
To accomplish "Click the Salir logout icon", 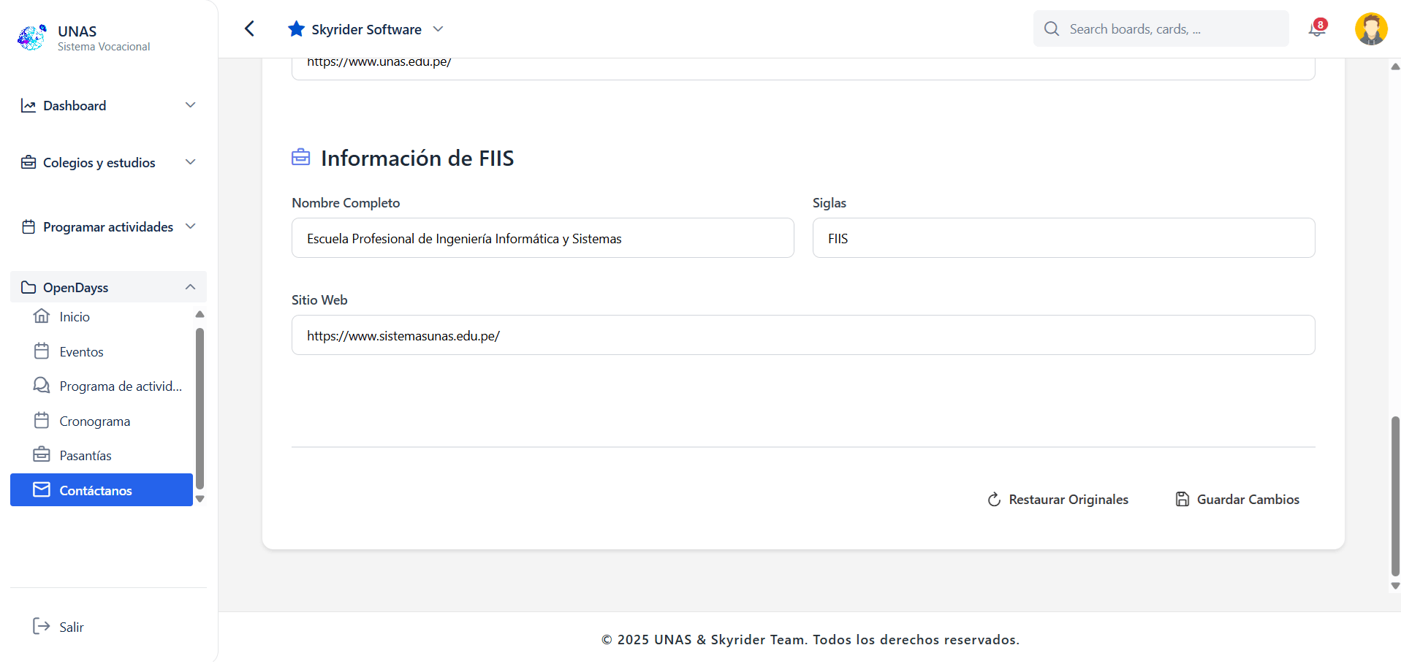I will point(41,626).
